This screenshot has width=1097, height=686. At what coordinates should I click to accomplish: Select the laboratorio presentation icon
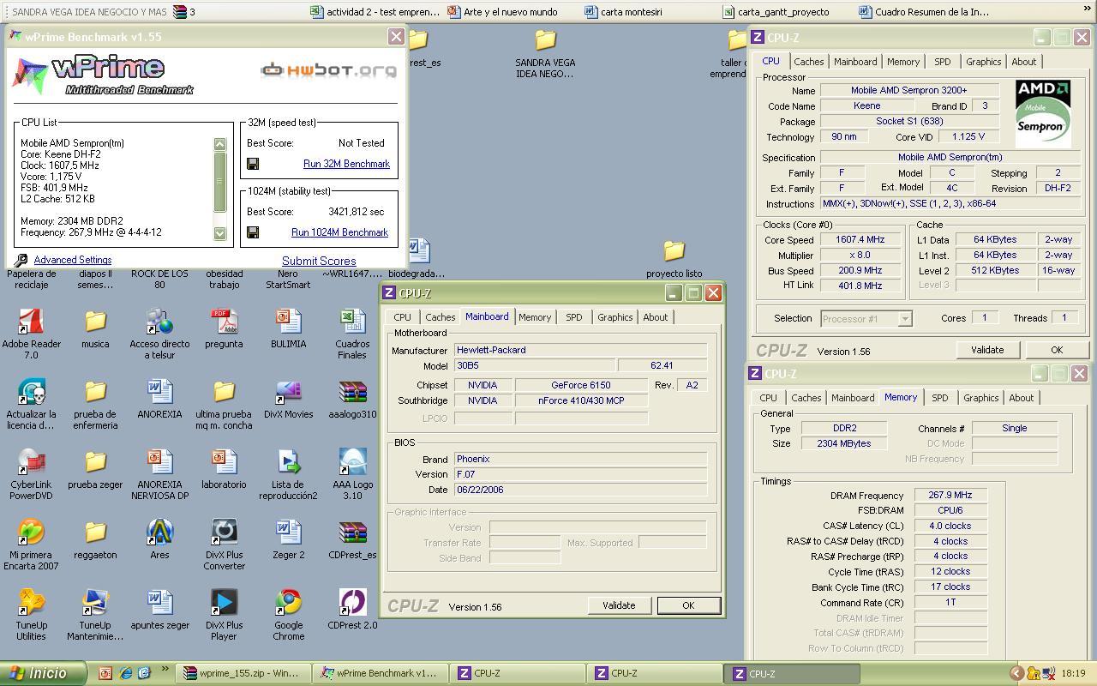tap(224, 462)
